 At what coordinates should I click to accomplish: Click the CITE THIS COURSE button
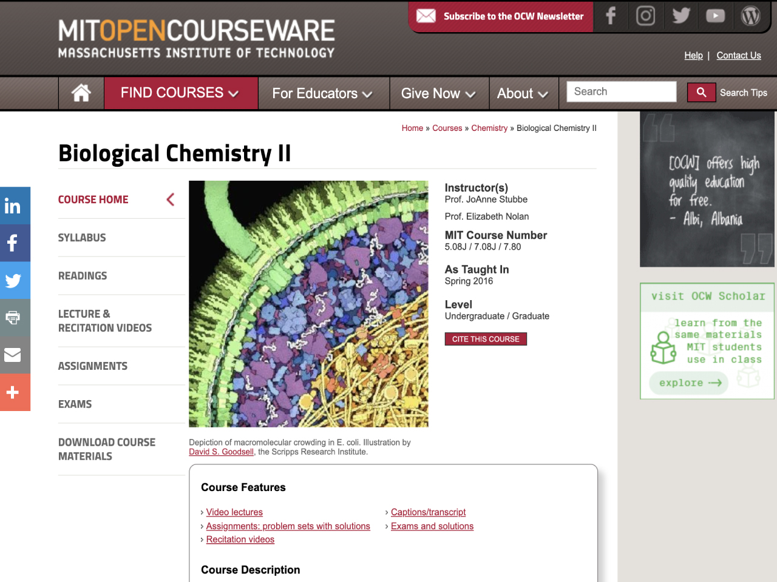click(486, 339)
